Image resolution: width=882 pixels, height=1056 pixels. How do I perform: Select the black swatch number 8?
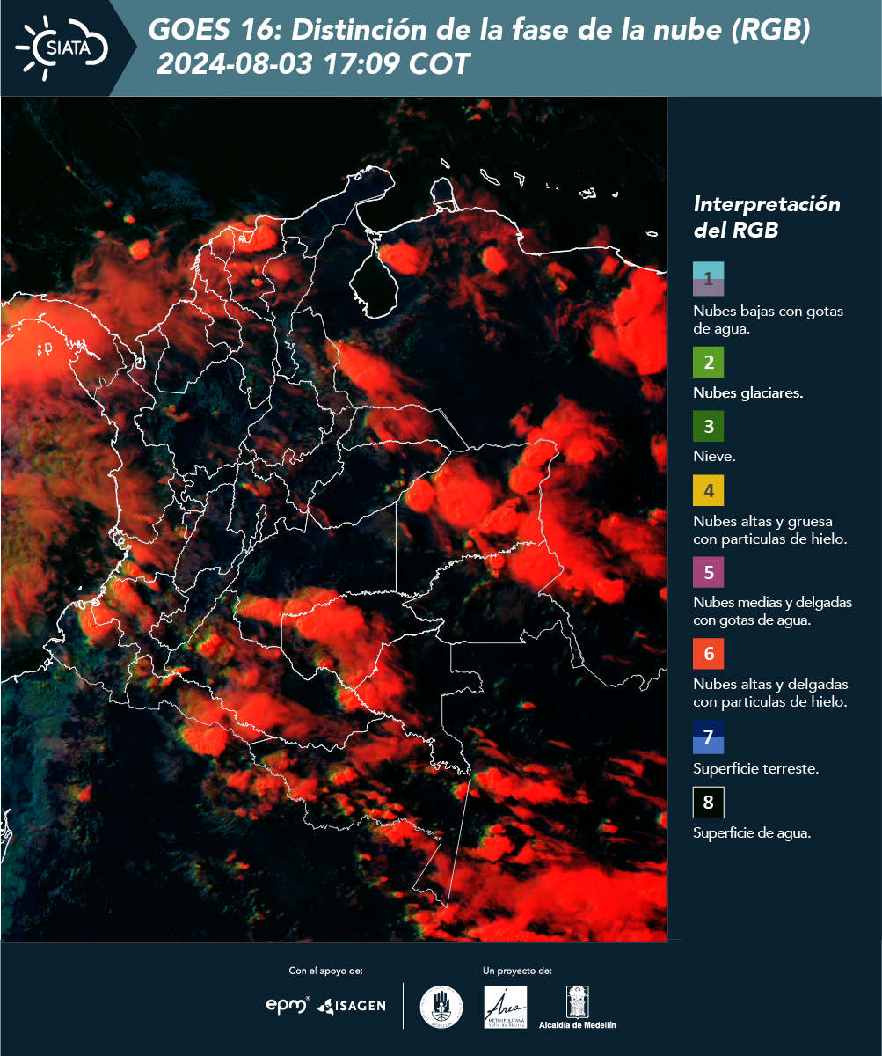tap(709, 803)
